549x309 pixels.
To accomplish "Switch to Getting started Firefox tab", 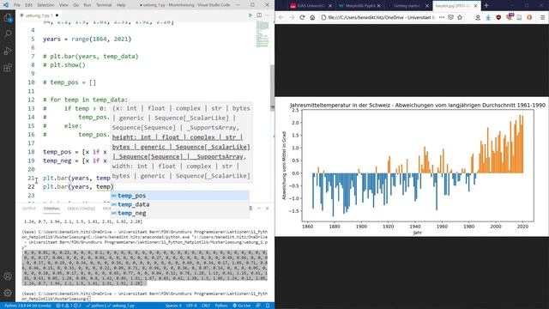I will (x=407, y=6).
